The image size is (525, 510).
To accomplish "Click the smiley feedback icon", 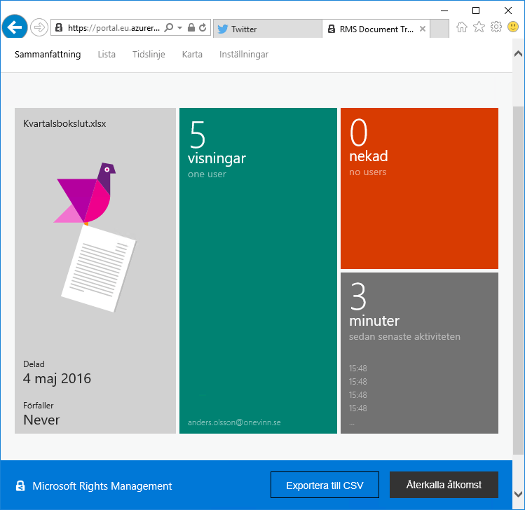I will [x=513, y=27].
